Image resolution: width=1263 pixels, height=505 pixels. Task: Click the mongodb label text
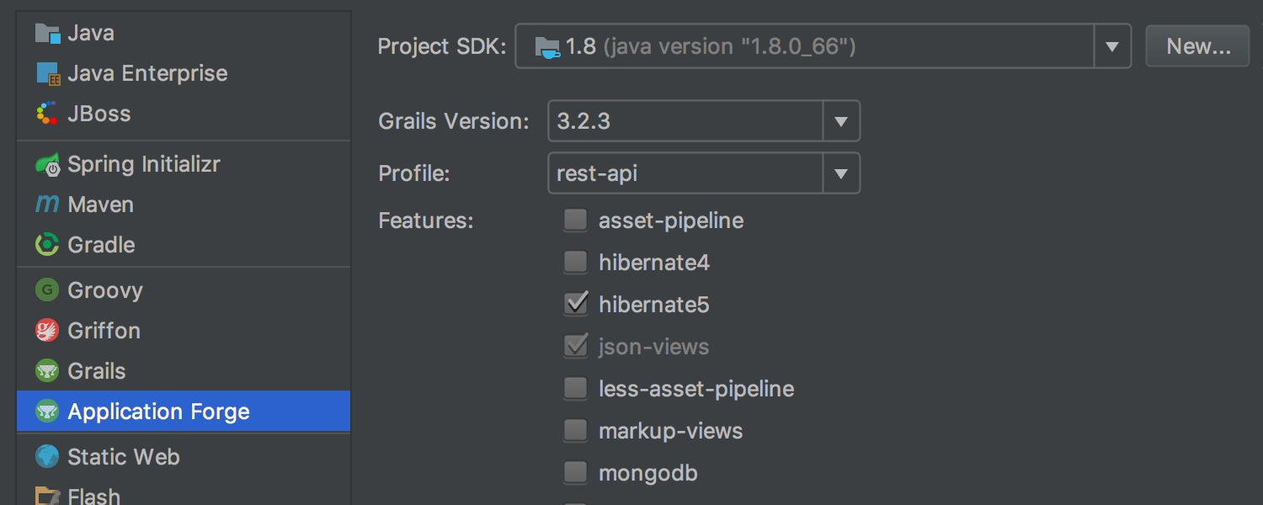(648, 473)
